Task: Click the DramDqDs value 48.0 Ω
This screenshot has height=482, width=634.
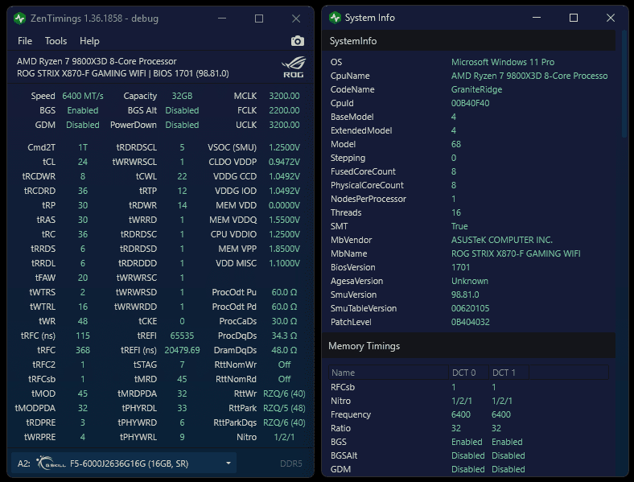Action: tap(284, 350)
